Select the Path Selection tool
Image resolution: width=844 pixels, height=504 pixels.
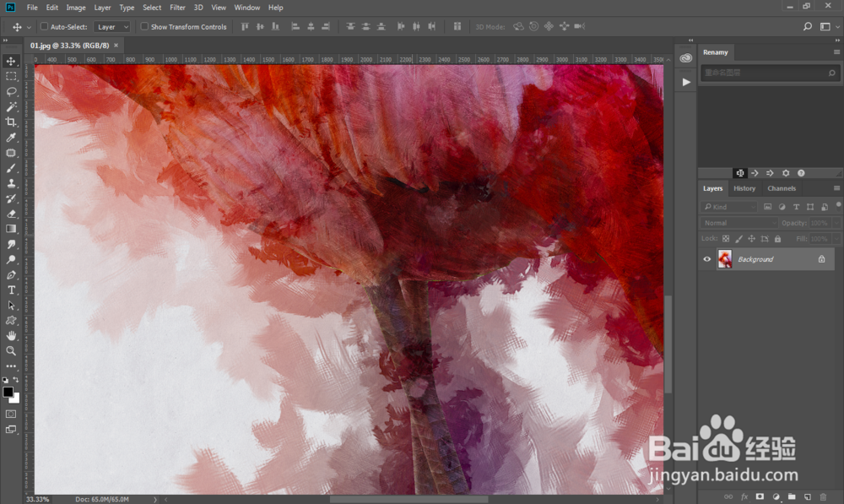click(11, 306)
